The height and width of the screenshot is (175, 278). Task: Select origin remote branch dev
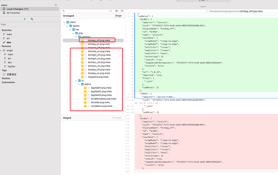pyautogui.click(x=10, y=62)
